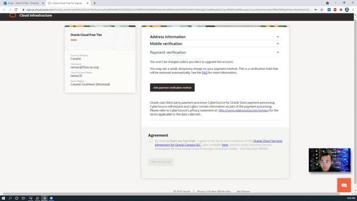
Task: Open Windows taskbar search
Action: click(x=10, y=198)
